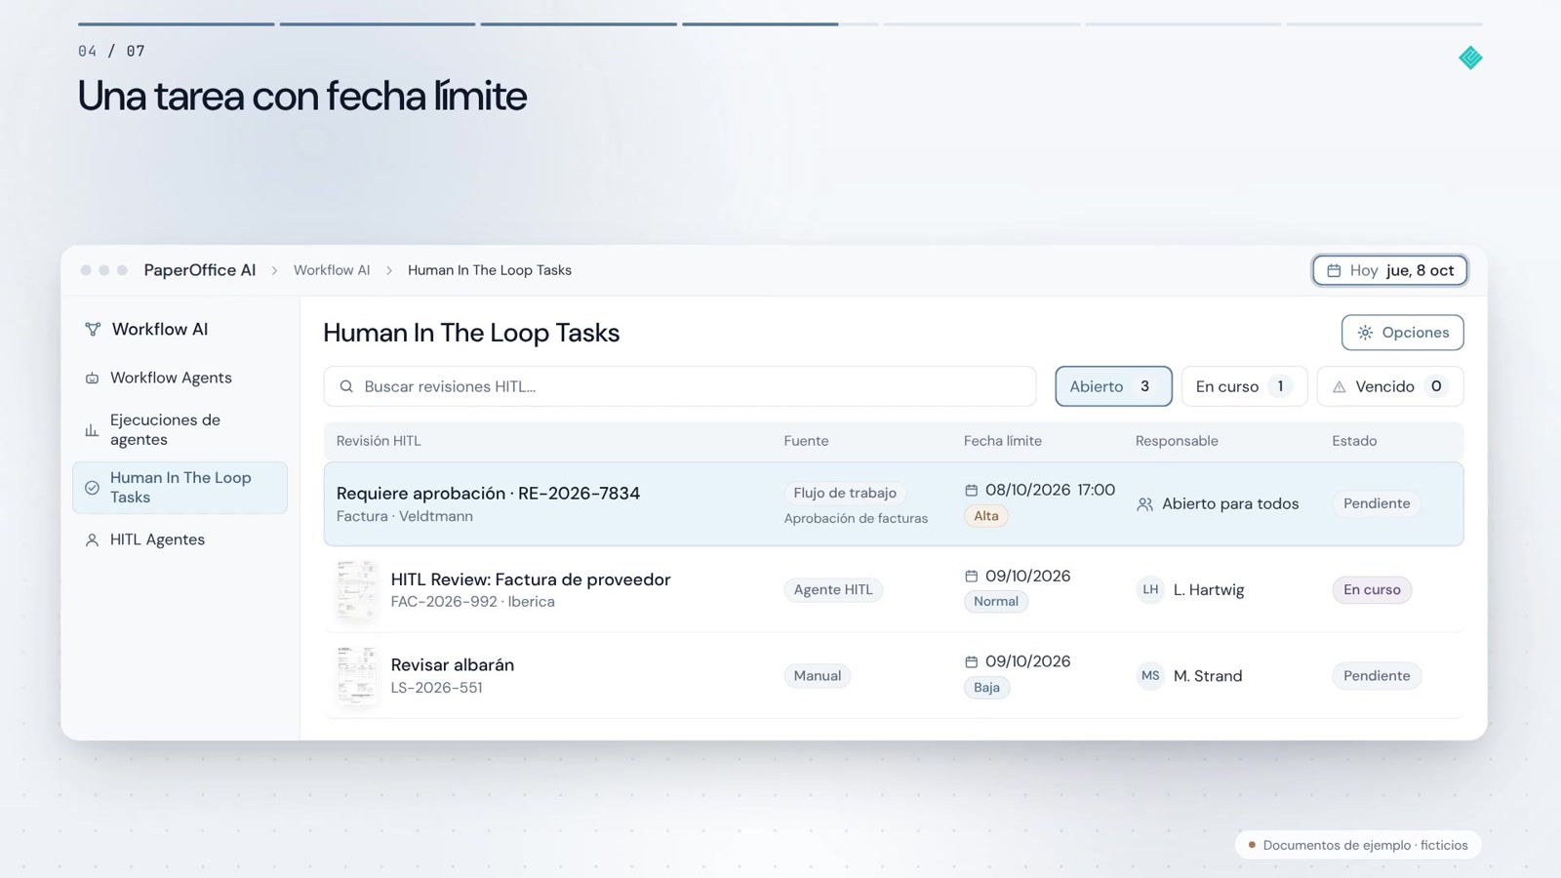The image size is (1561, 878).
Task: Click the LH avatar for L. Hartwig
Action: pos(1150,590)
